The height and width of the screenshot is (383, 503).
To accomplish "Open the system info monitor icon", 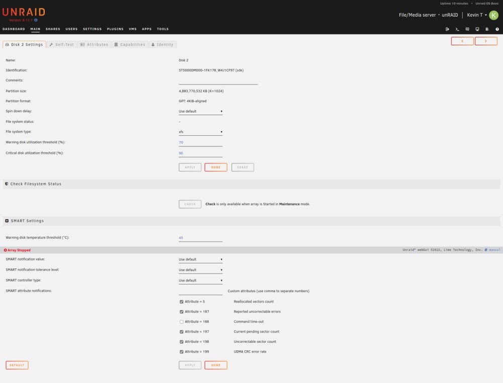I will (477, 29).
